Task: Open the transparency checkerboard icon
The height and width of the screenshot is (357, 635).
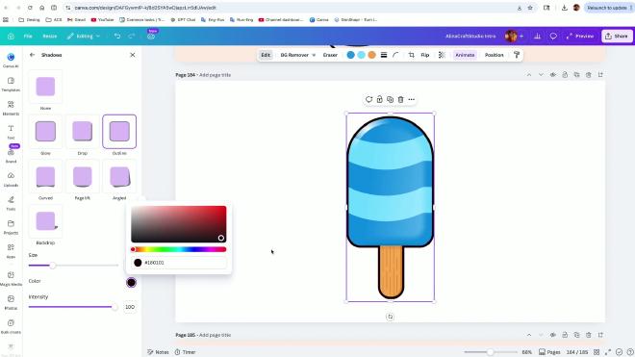Action: tap(442, 55)
